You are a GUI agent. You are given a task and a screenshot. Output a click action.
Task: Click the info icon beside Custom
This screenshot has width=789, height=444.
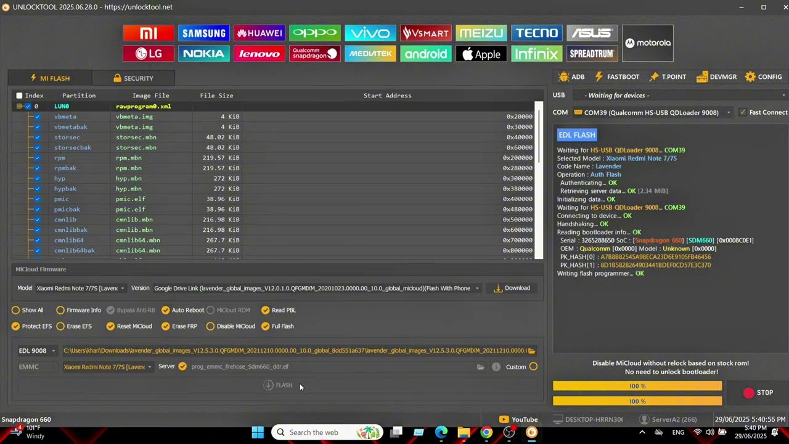(x=496, y=367)
